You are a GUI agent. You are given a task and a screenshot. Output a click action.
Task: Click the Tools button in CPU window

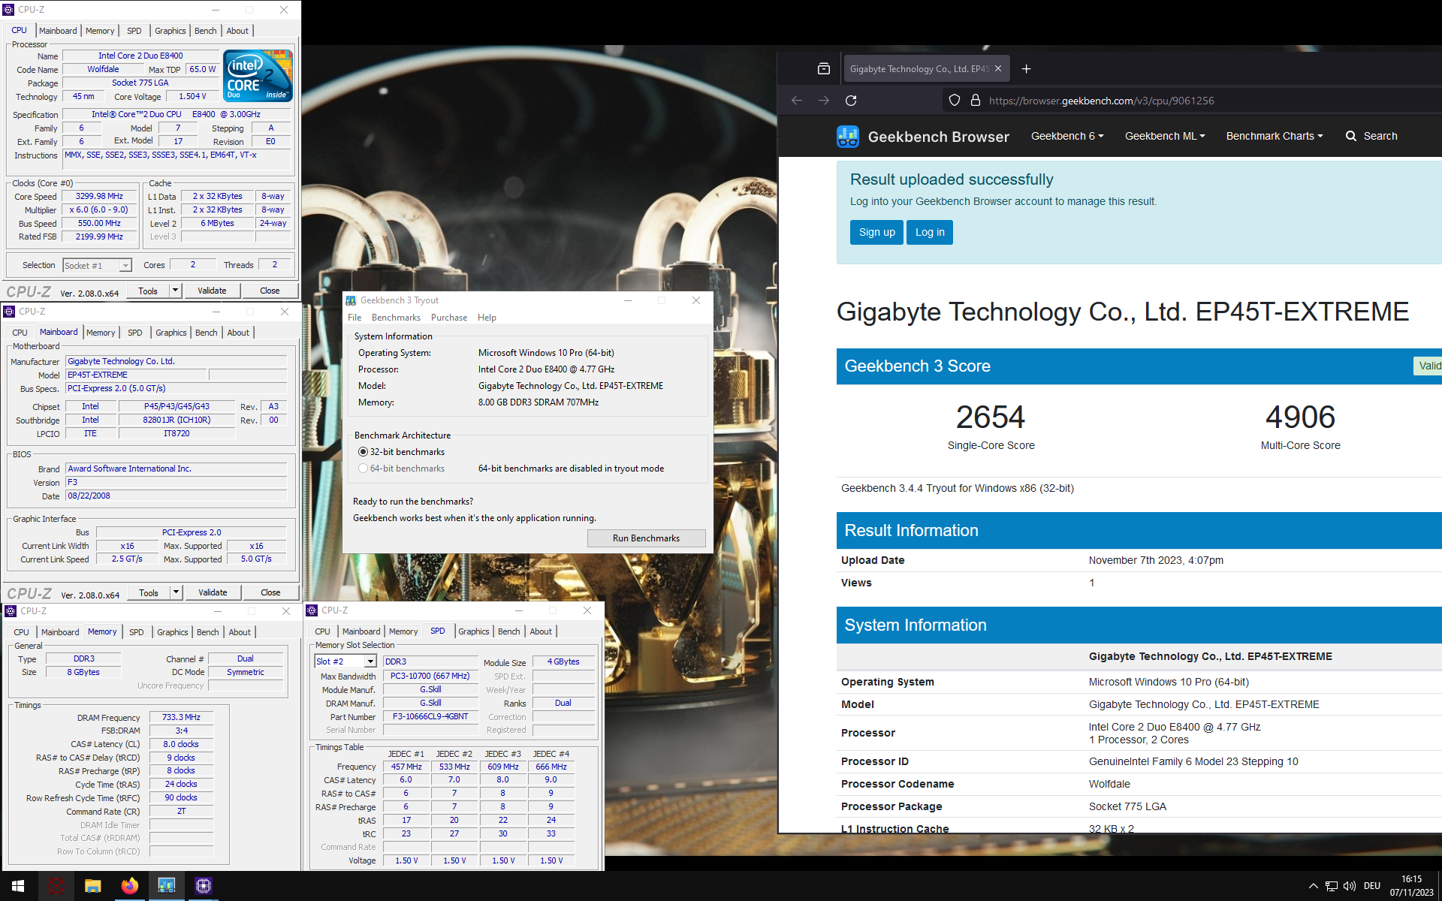tap(148, 291)
